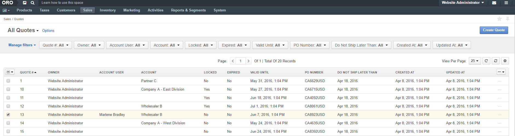Screen dimensions: 515x136
Task: Open select-all checkbox dropdown in header
Action: pyautogui.click(x=10, y=72)
